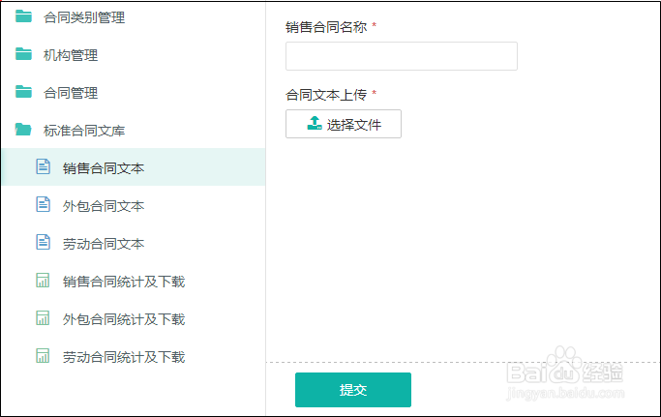Click the chart icon beside 销售合同统计及下载
The image size is (661, 417).
pos(43,281)
